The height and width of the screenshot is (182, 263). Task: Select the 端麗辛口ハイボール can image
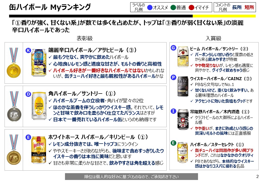(39, 63)
